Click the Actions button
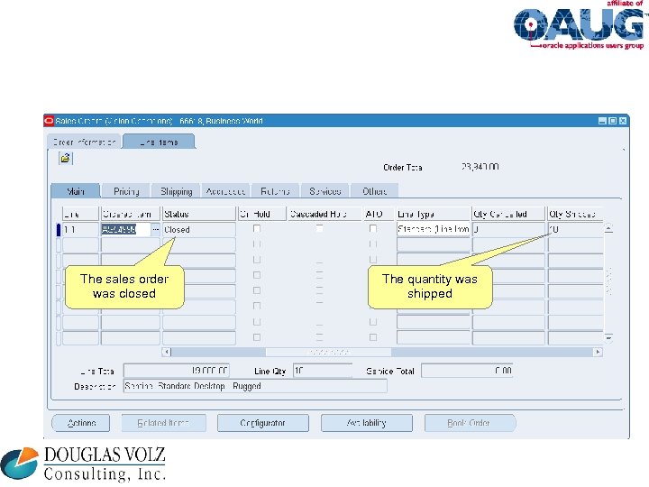649x487 pixels. tap(81, 423)
